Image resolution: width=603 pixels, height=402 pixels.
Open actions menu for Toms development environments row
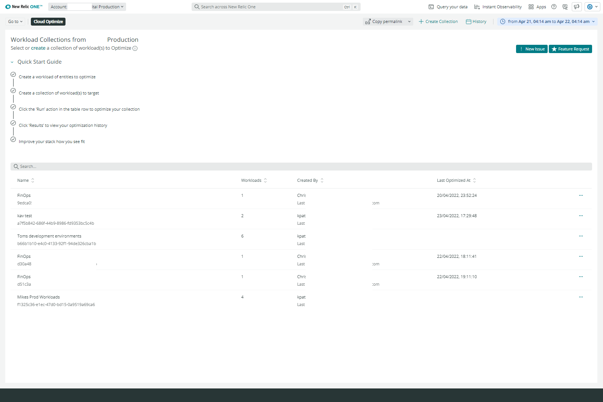(581, 236)
